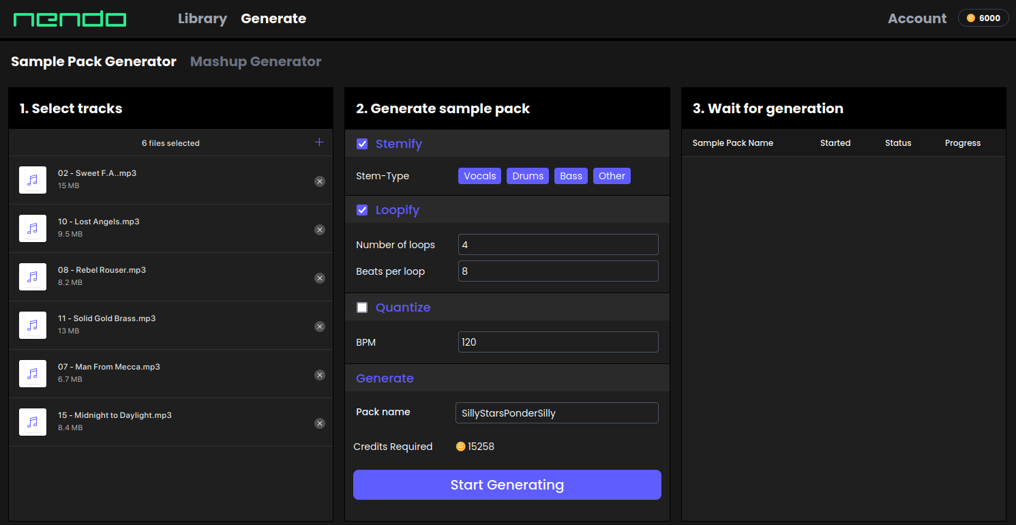
Task: Remove the Sweet F.A. track from selection
Action: 320,181
